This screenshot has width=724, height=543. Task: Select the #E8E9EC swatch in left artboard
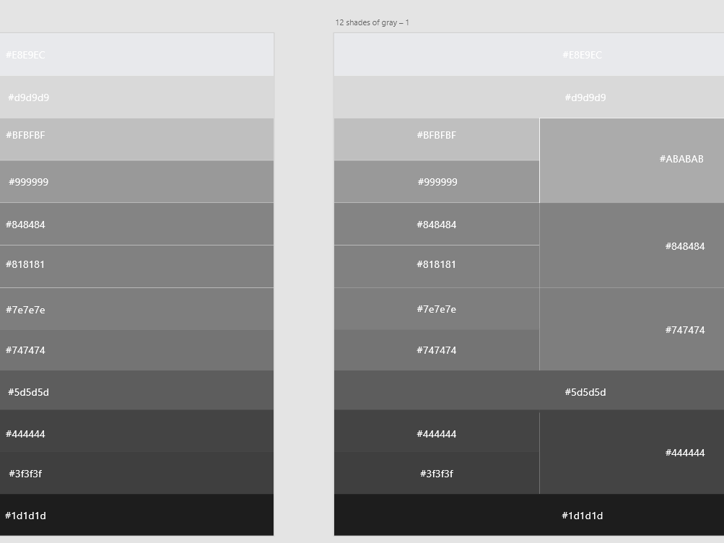click(137, 55)
